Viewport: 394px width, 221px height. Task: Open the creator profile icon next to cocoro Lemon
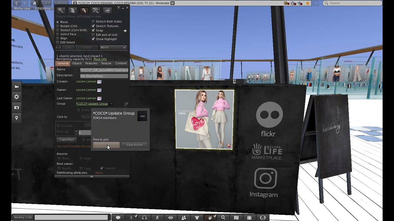coord(99,82)
